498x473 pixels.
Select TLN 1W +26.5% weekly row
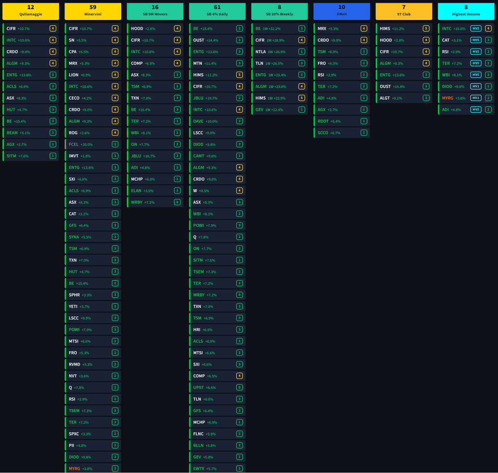click(x=280, y=64)
